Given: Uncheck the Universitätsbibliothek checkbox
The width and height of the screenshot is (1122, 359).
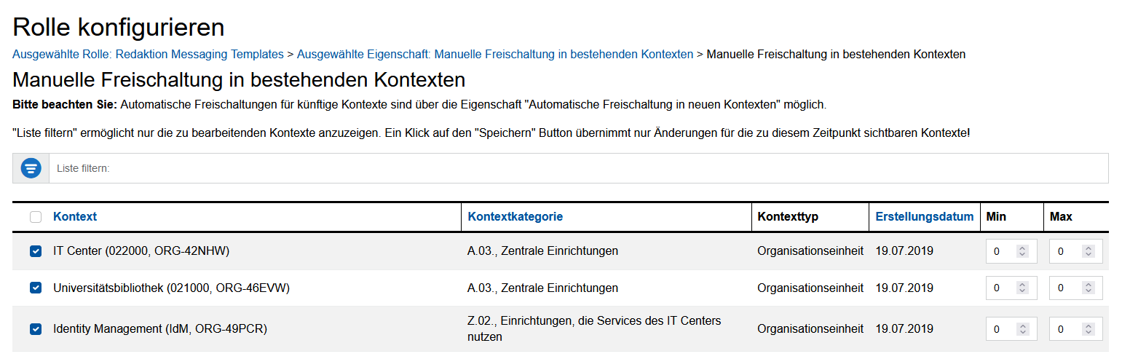Looking at the screenshot, I should pos(36,288).
